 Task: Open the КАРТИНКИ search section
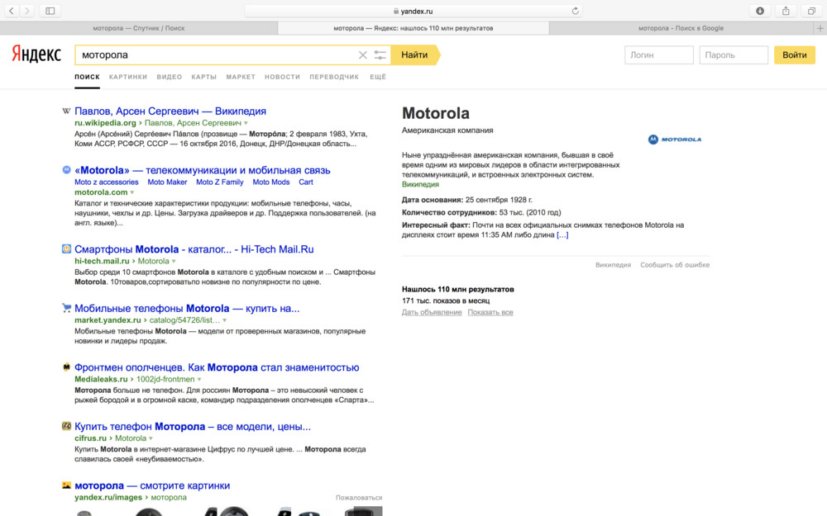pos(128,77)
